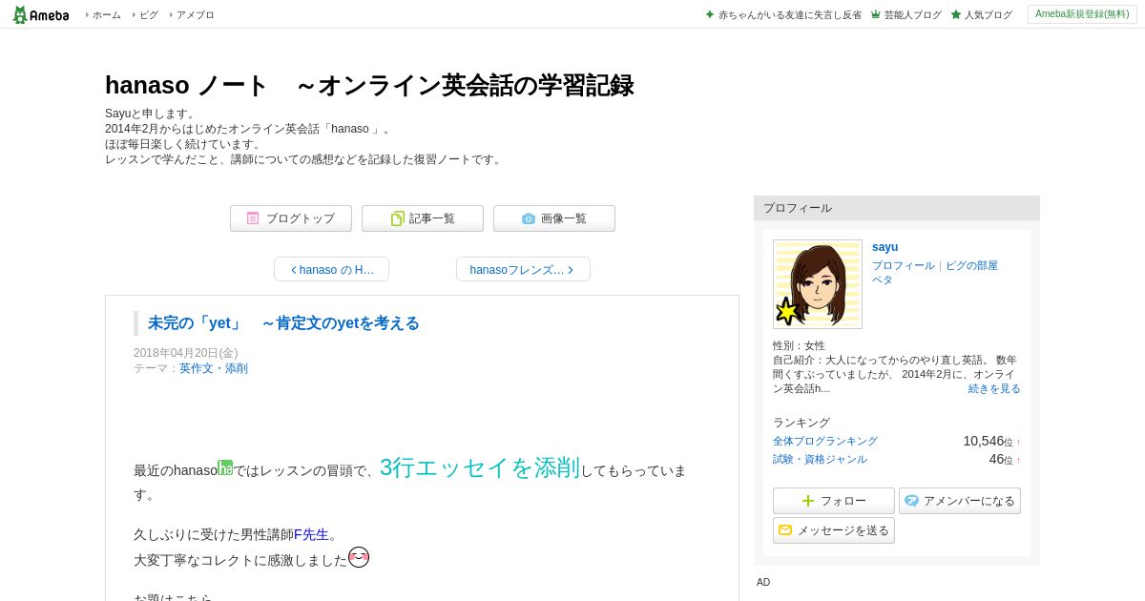The height and width of the screenshot is (601, 1145).
Task: Click the smiling emoji after 感謝しました
Action: click(359, 557)
